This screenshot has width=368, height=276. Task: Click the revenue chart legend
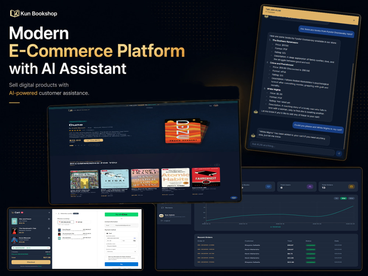pyautogui.click(x=276, y=227)
